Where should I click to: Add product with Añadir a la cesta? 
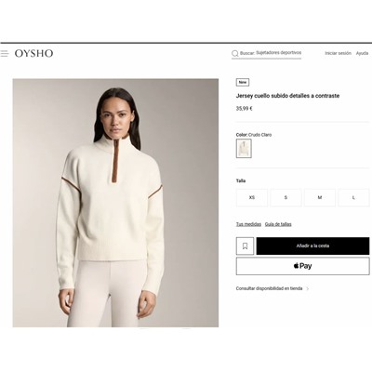312,246
